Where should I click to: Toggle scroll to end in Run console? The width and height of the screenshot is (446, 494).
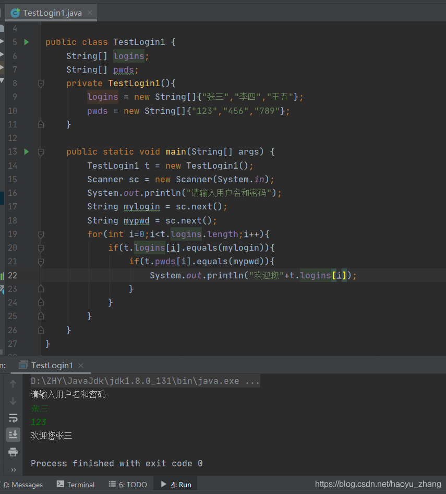click(x=13, y=435)
